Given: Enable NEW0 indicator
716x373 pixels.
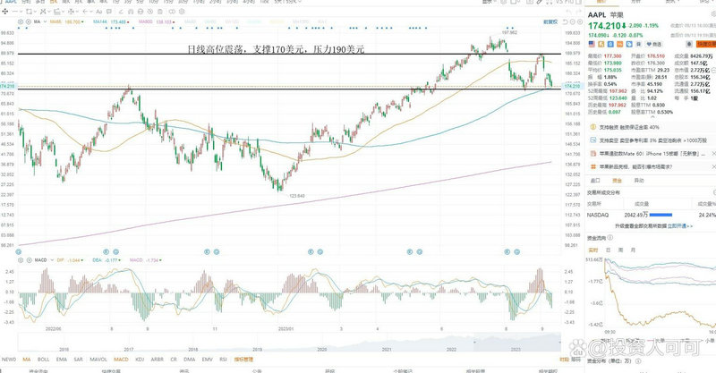Looking at the screenshot, I should pyautogui.click(x=9, y=360).
